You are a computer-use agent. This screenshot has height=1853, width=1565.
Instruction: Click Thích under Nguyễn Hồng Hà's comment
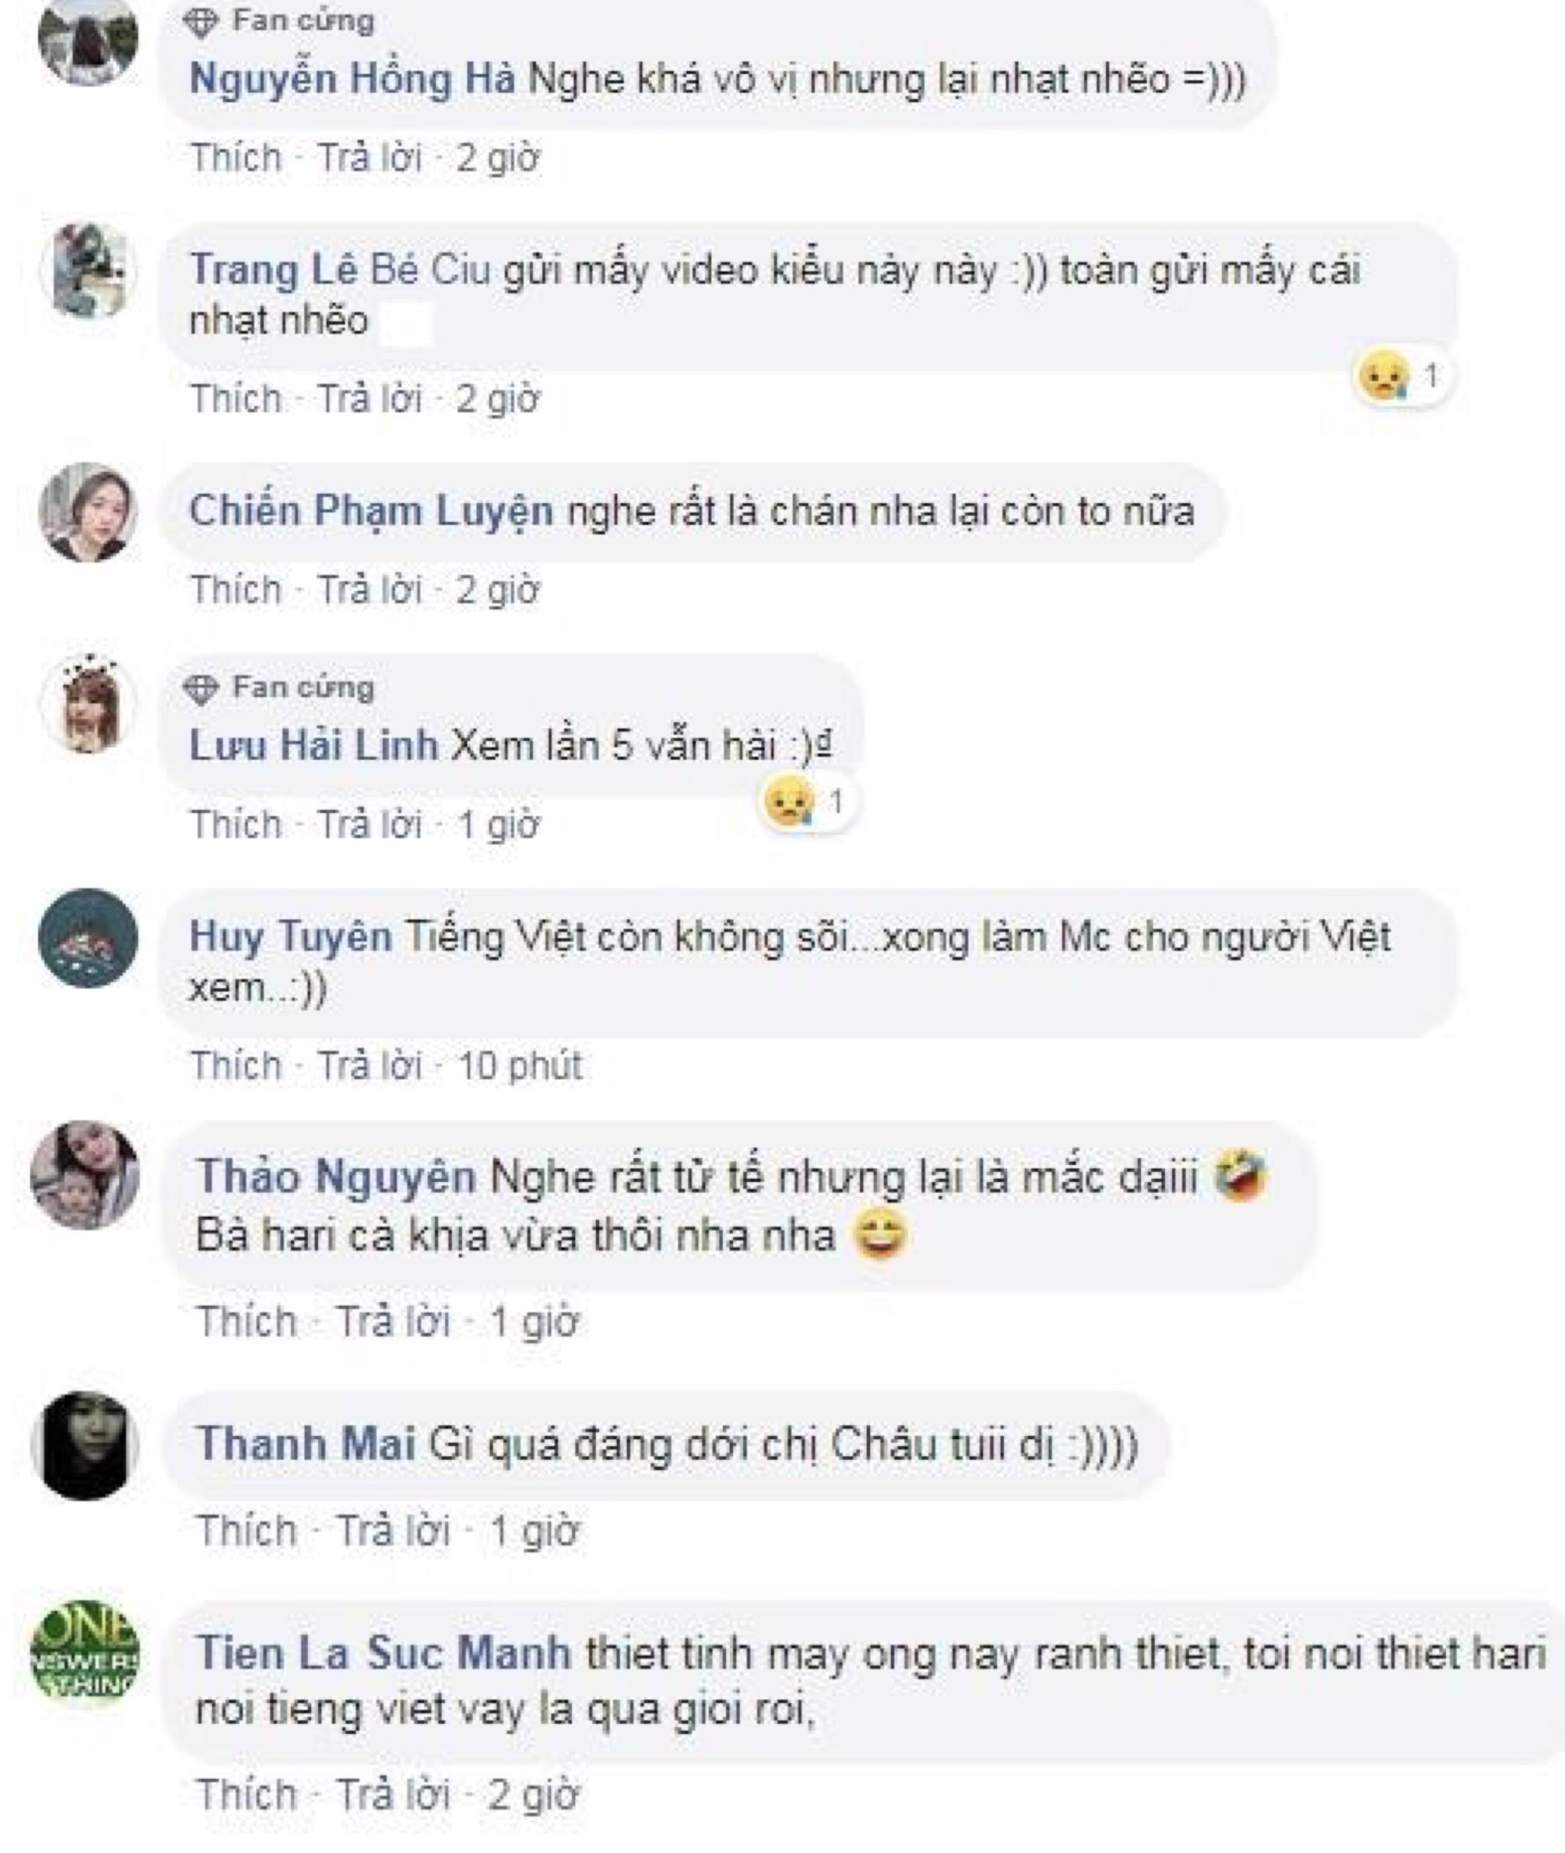[x=235, y=158]
